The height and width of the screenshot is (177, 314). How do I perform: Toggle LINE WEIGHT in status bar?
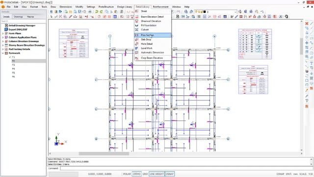[157, 174]
